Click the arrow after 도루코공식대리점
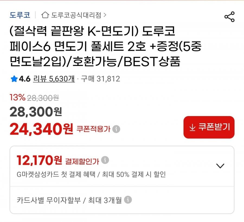This screenshot has height=222, width=244. point(105,15)
